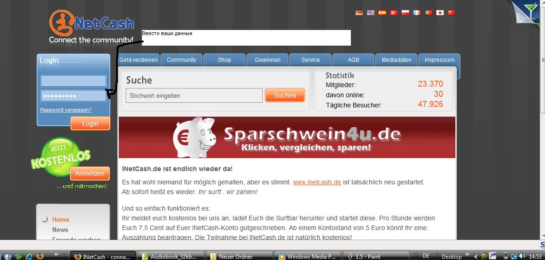
Task: Open the Community tab
Action: pos(181,60)
